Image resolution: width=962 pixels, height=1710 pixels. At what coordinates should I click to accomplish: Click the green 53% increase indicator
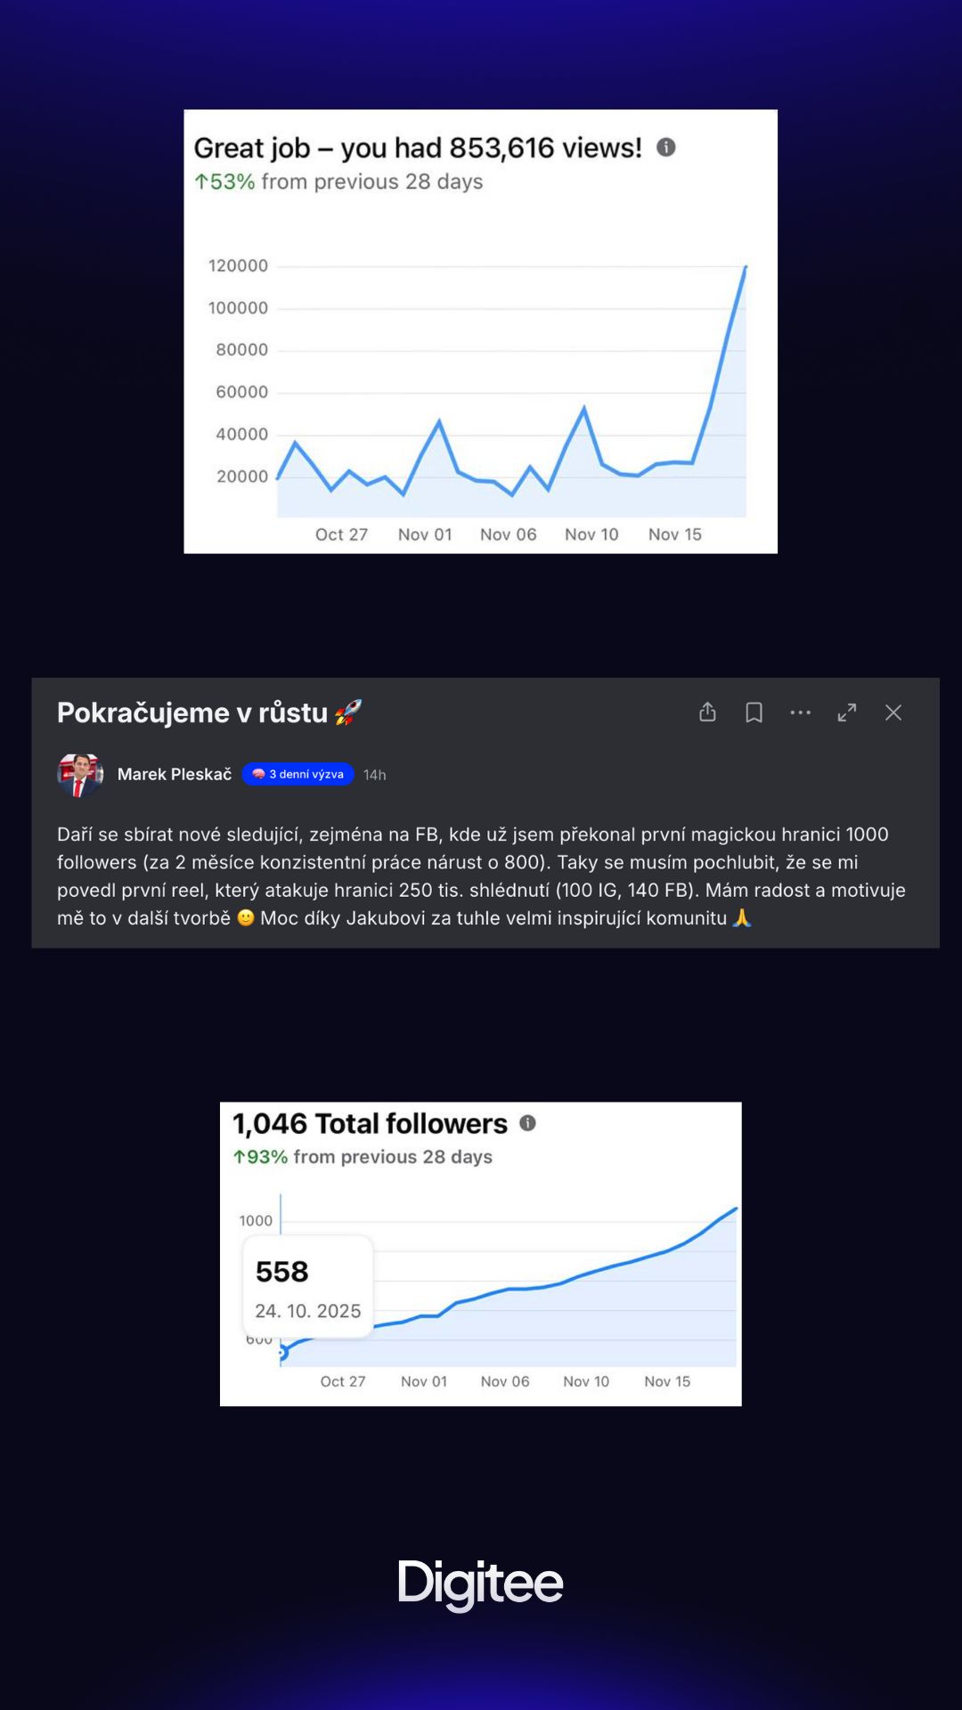[224, 182]
